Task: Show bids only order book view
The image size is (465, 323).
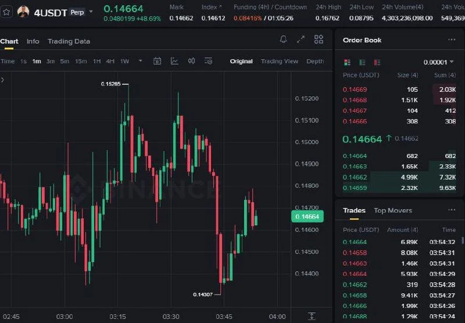Action: pyautogui.click(x=362, y=62)
